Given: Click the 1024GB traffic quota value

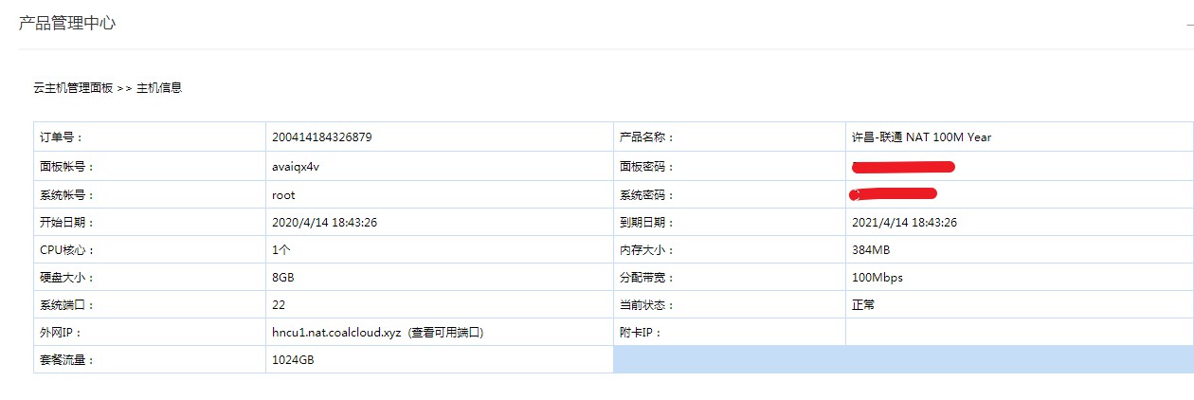Looking at the screenshot, I should tap(292, 360).
